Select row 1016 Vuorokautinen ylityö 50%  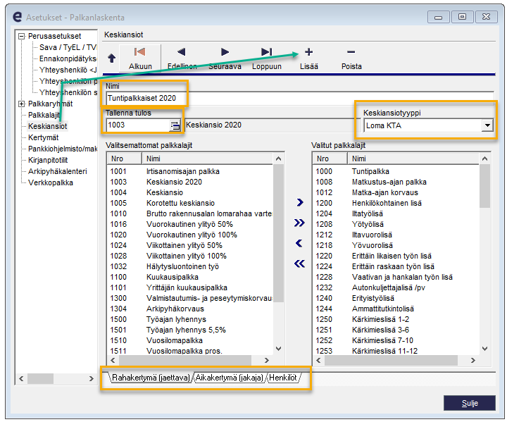(190, 224)
